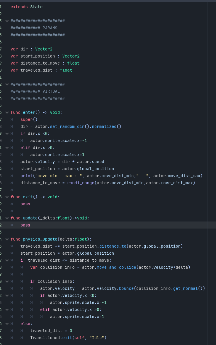Click 'actor.move_dist_max' inside the print statement
Screen dimensions: 216x345
(177, 176)
